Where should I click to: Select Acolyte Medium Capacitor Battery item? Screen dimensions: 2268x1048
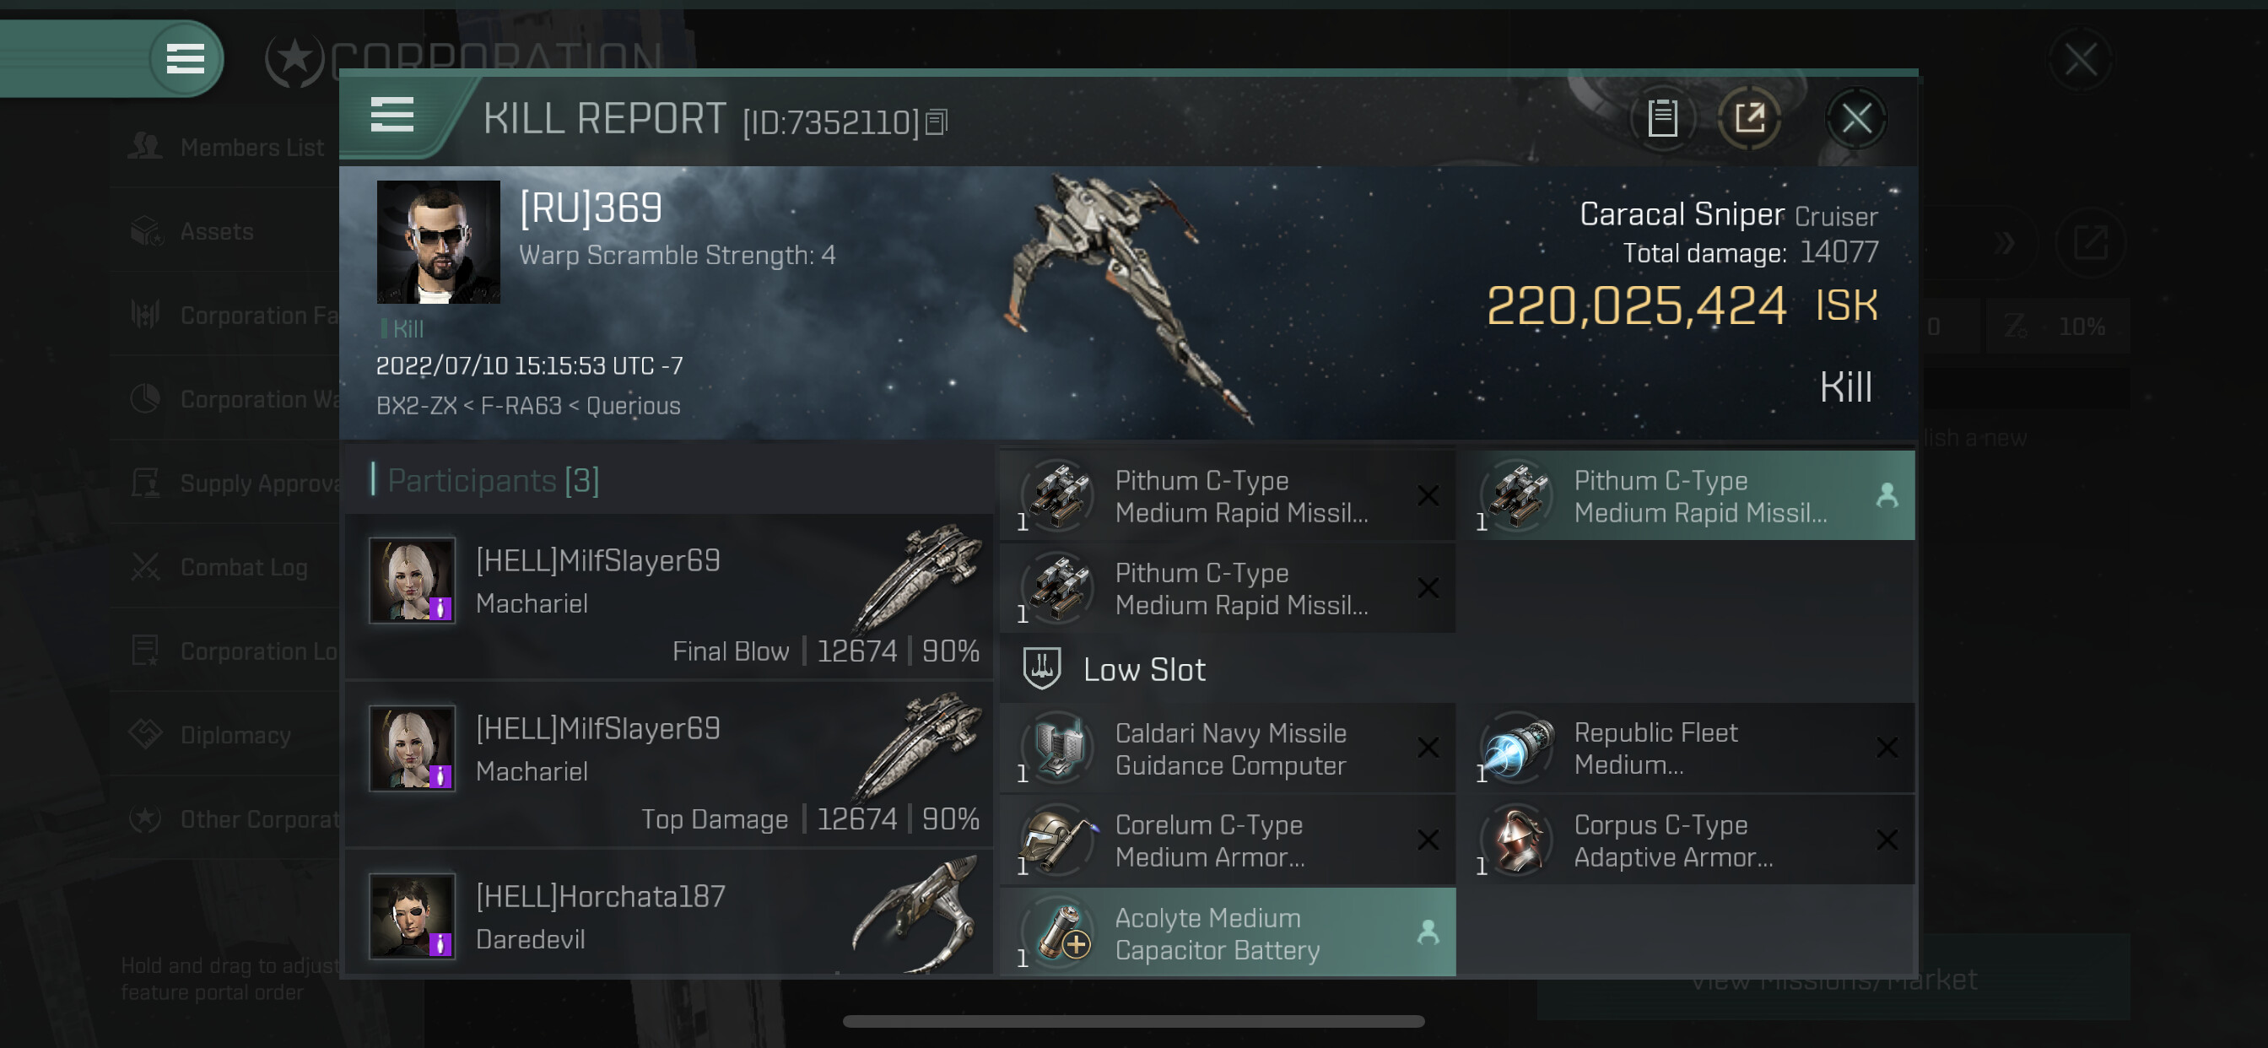(1228, 932)
